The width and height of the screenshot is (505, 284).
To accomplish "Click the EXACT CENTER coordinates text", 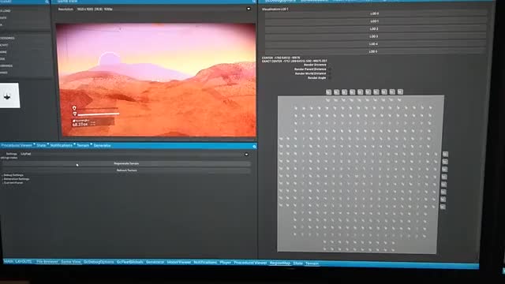I will (x=294, y=61).
